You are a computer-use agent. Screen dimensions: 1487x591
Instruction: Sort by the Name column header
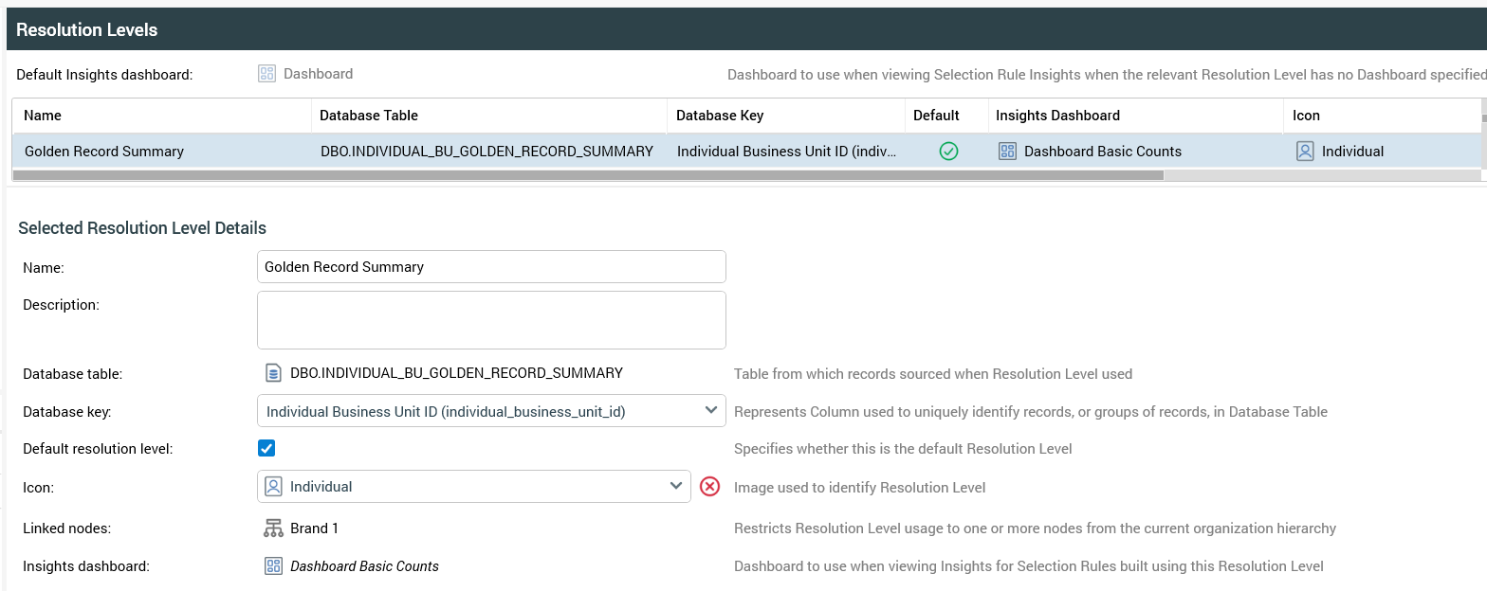43,116
